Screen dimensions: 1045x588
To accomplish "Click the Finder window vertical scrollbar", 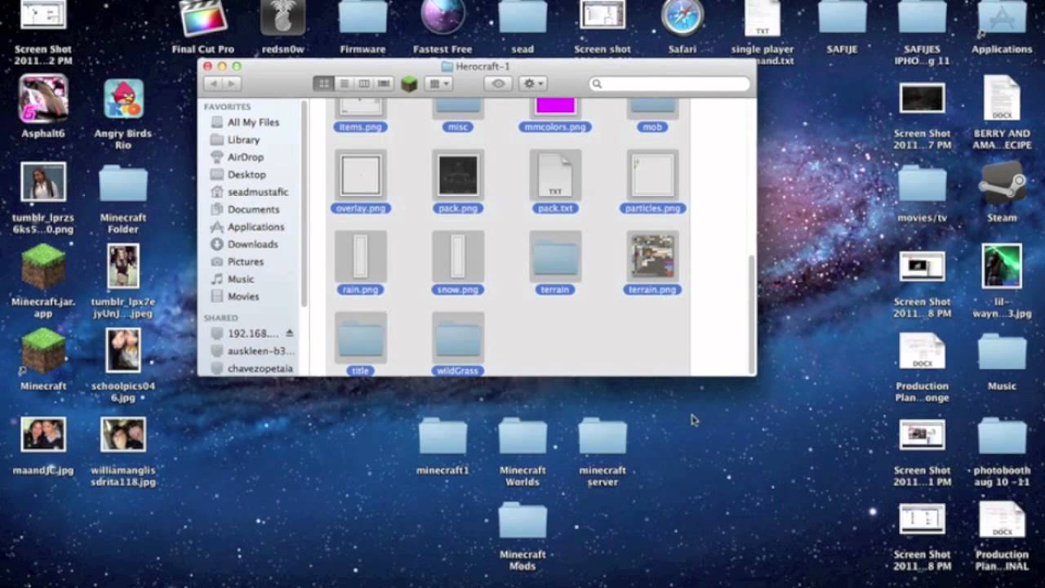I will point(751,313).
